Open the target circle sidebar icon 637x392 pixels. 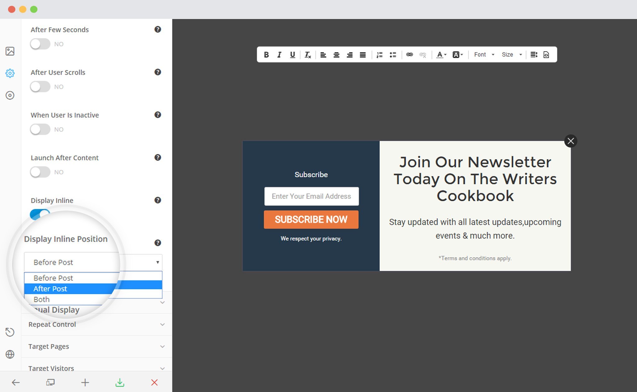(x=10, y=95)
